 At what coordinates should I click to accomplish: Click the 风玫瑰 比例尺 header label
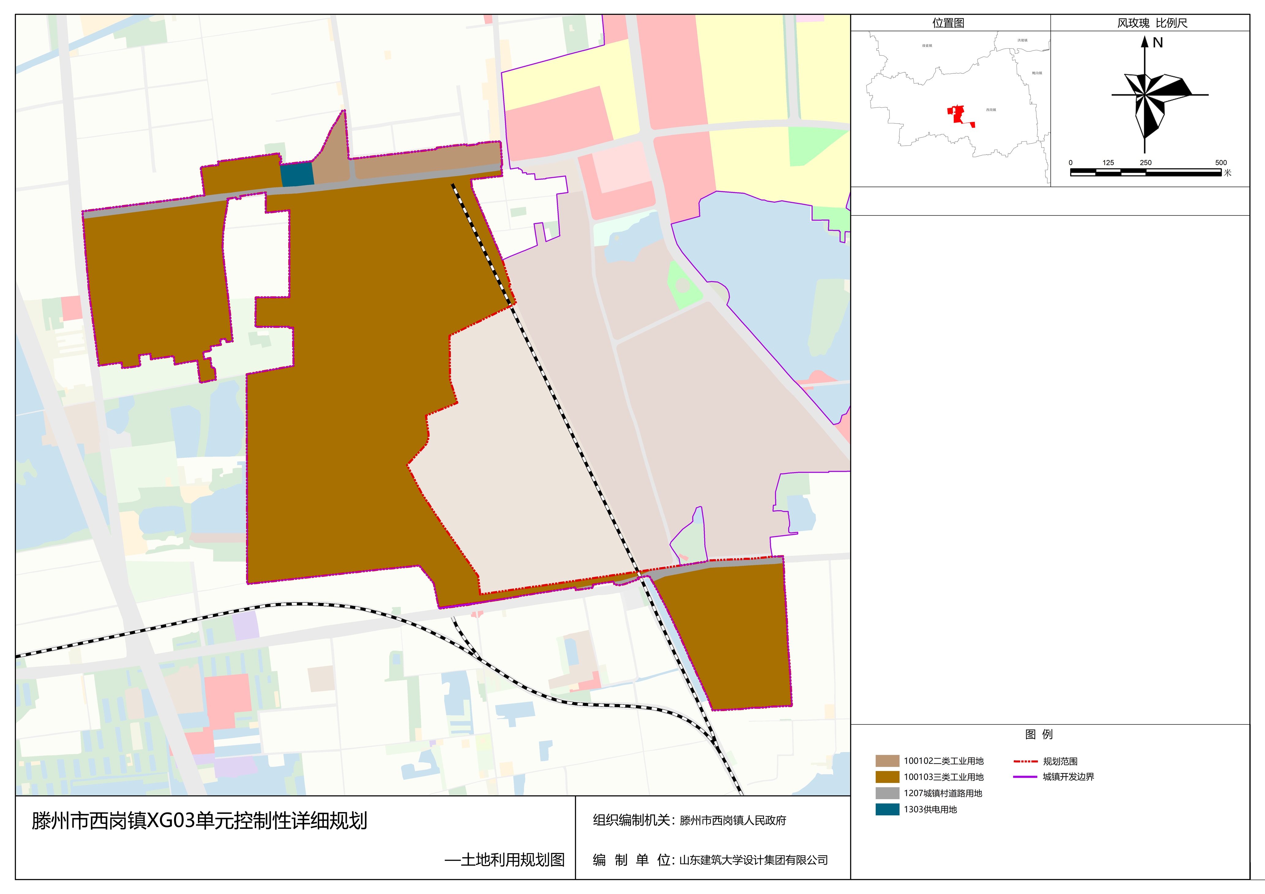pos(1152,23)
